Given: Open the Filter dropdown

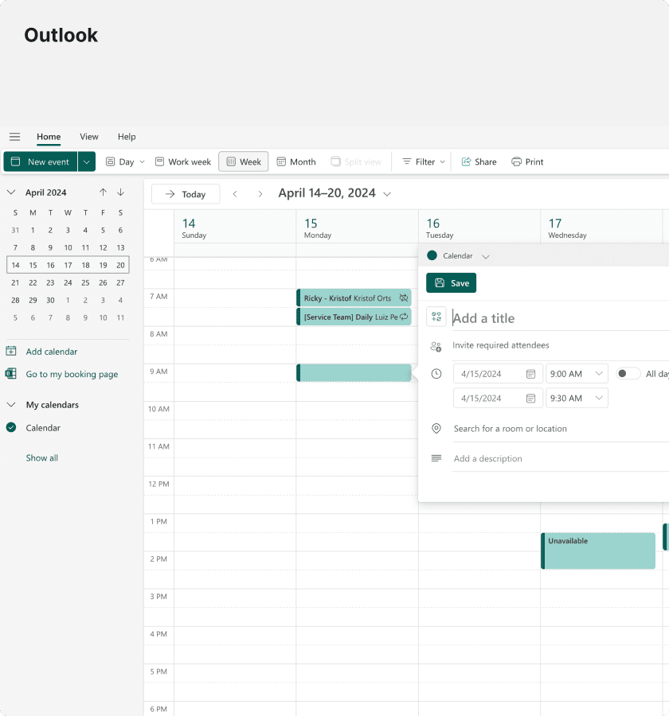Looking at the screenshot, I should [424, 161].
